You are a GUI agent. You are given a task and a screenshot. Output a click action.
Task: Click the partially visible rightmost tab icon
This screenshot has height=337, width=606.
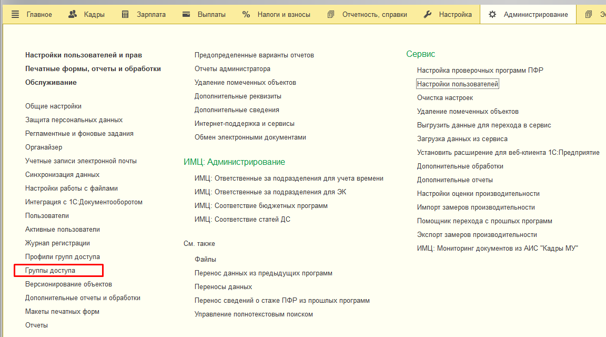pyautogui.click(x=588, y=14)
